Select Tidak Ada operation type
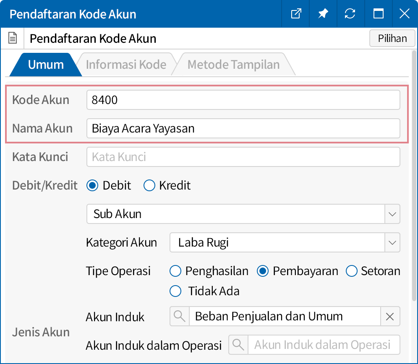The width and height of the screenshot is (418, 364). [175, 291]
